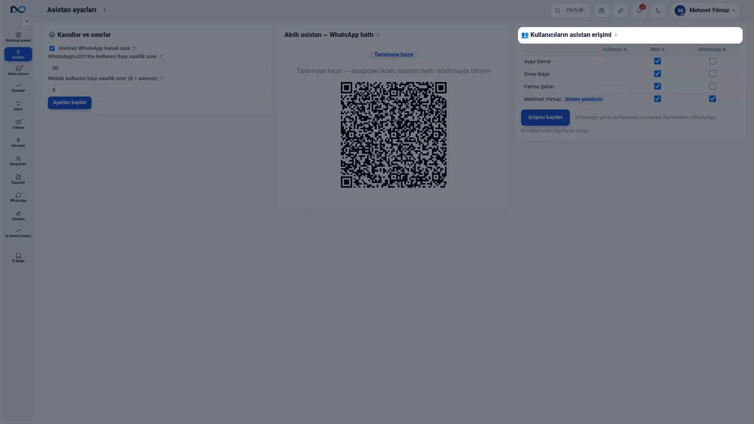Screen dimensions: 754x424
Task: Open Gösterge paneli from the sidebar
Action: click(x=18, y=37)
